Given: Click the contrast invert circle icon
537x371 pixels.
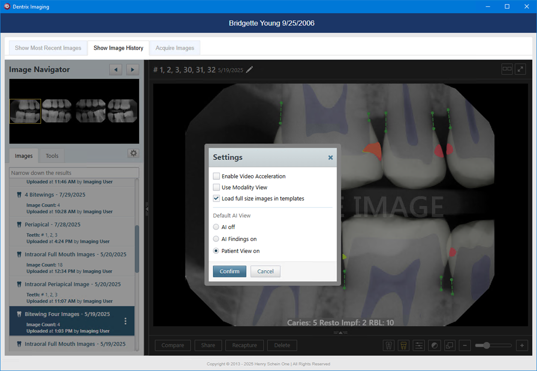Looking at the screenshot, I should tap(435, 345).
